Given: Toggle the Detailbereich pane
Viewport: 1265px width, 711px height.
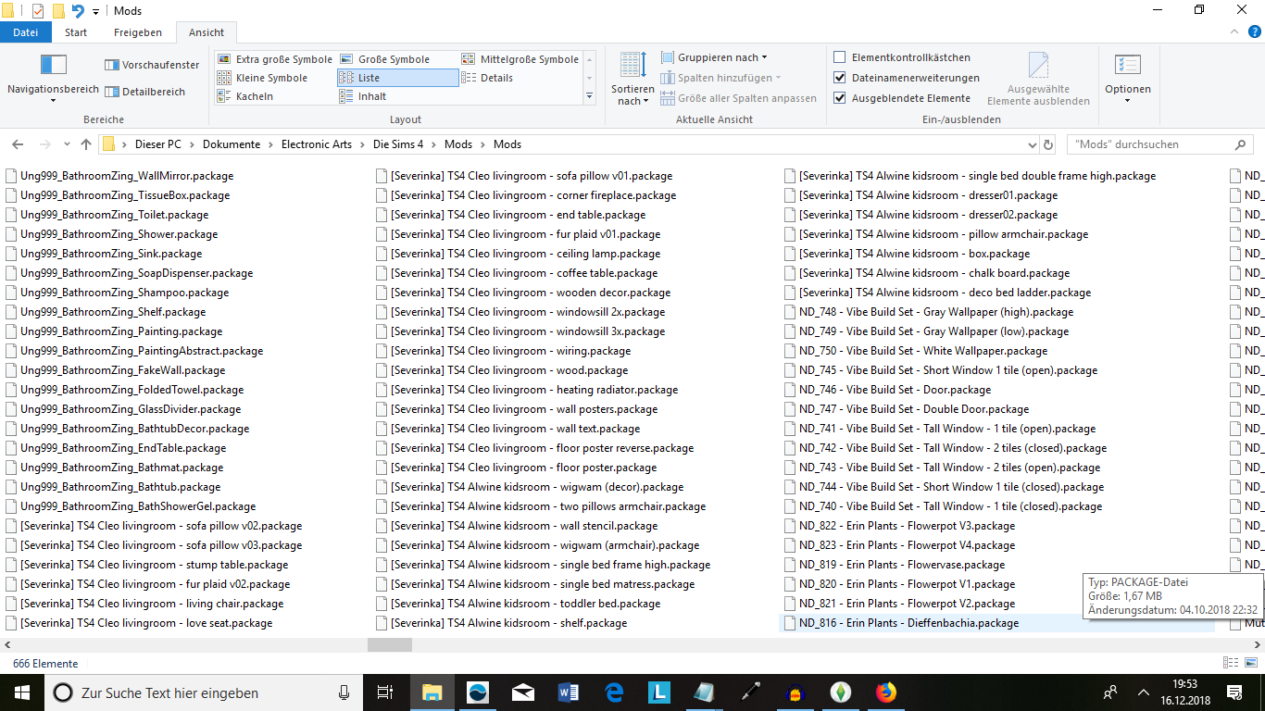Looking at the screenshot, I should (145, 92).
